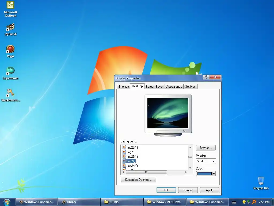This screenshot has width=274, height=206.
Task: Click the img23(1) file icon
Action: pos(124,156)
